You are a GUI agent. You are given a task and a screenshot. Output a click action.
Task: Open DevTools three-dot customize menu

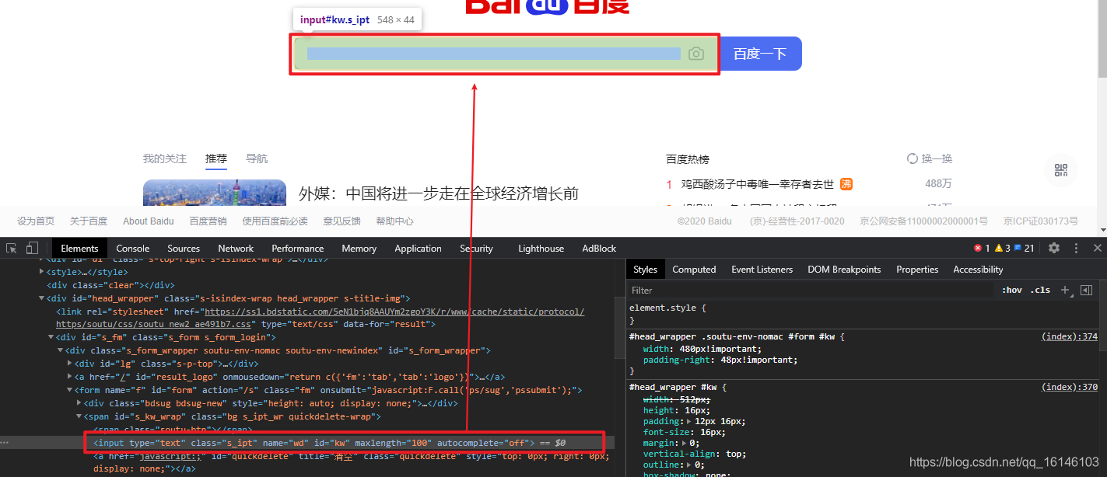coord(1077,248)
